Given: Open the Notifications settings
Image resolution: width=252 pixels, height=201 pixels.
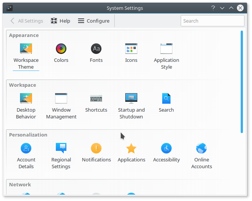Looking at the screenshot, I should pos(96,153).
